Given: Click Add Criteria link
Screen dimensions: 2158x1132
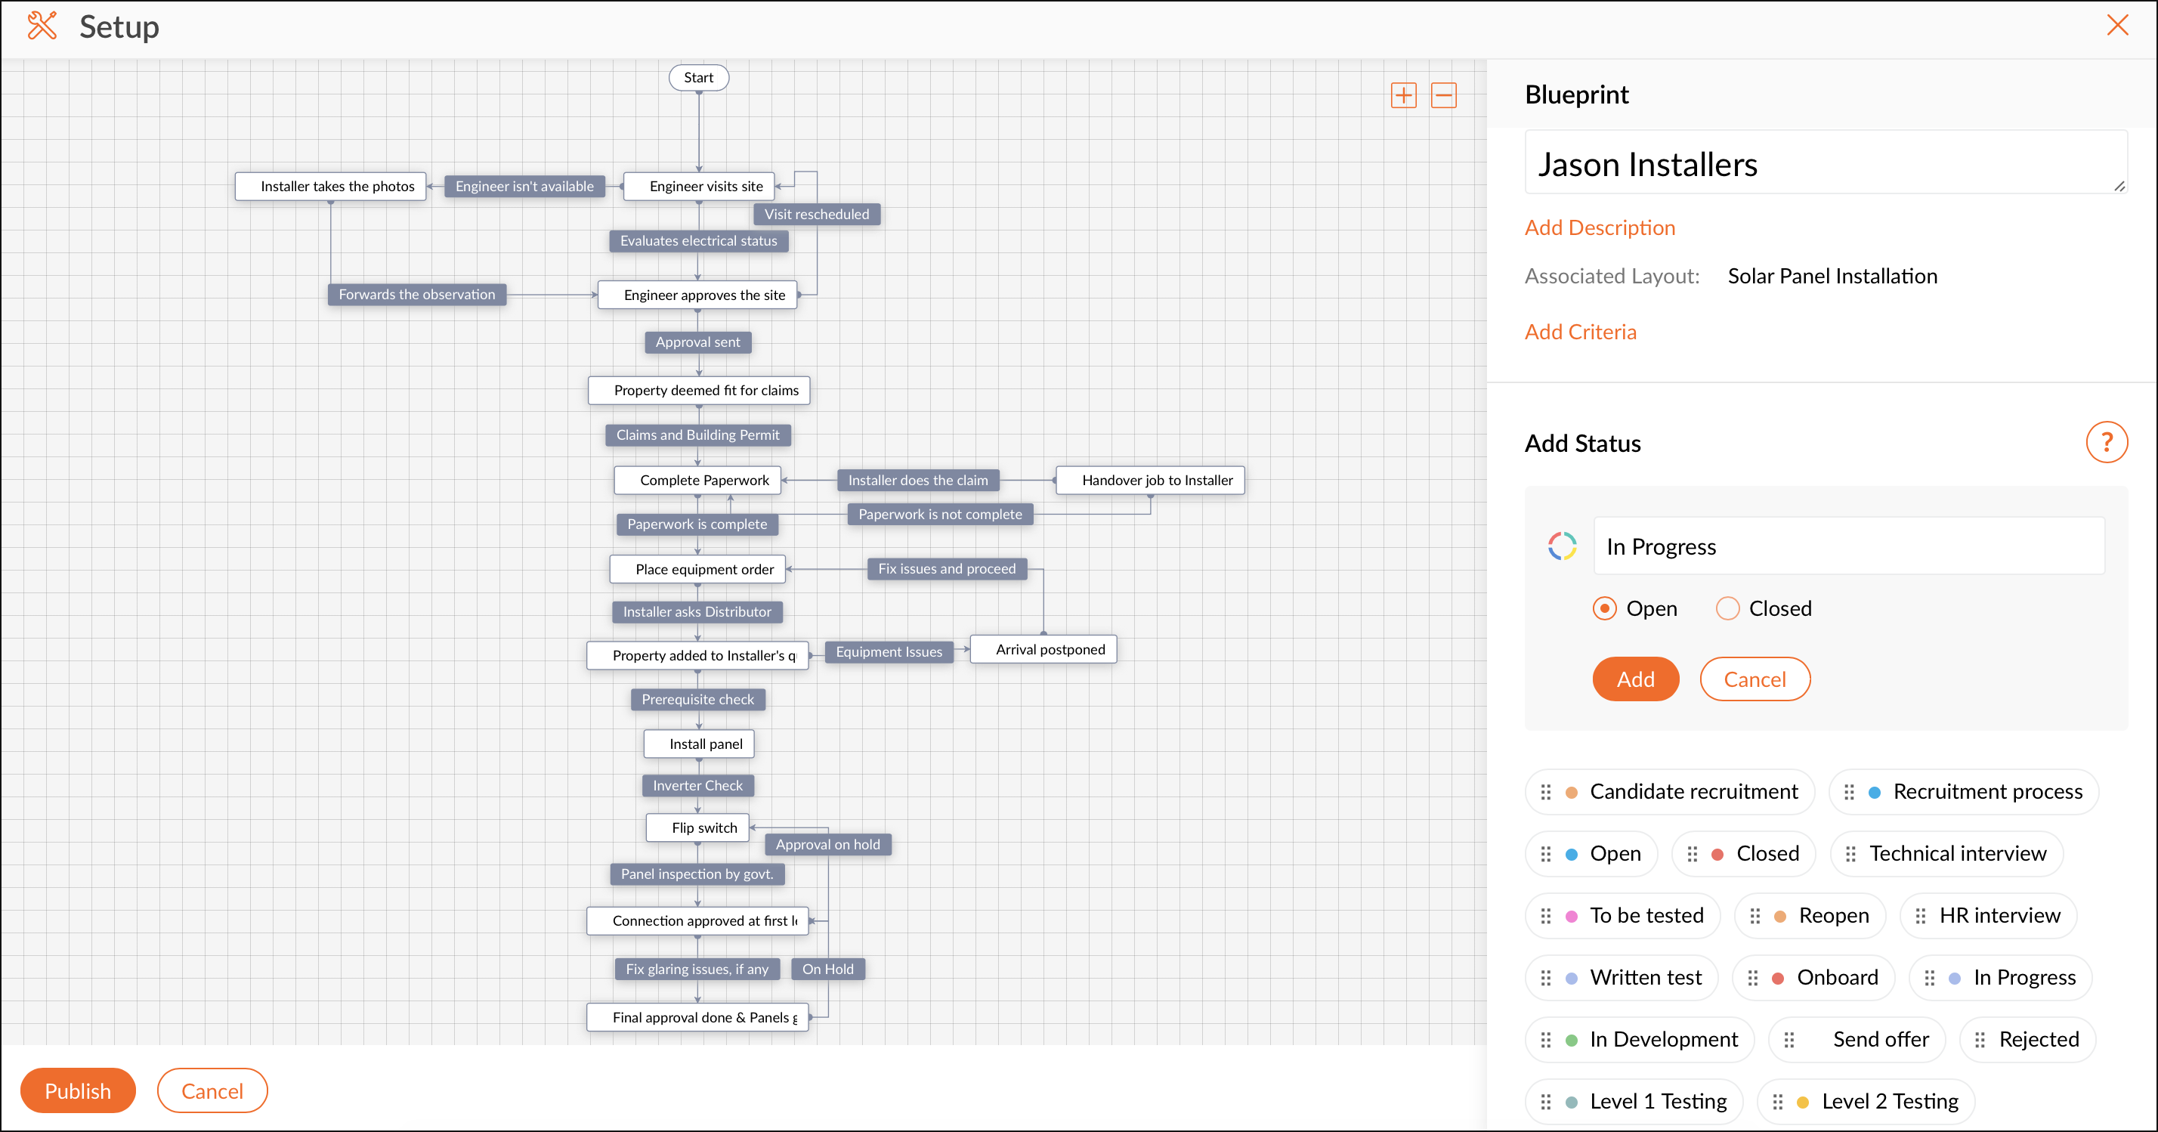Looking at the screenshot, I should 1580,332.
